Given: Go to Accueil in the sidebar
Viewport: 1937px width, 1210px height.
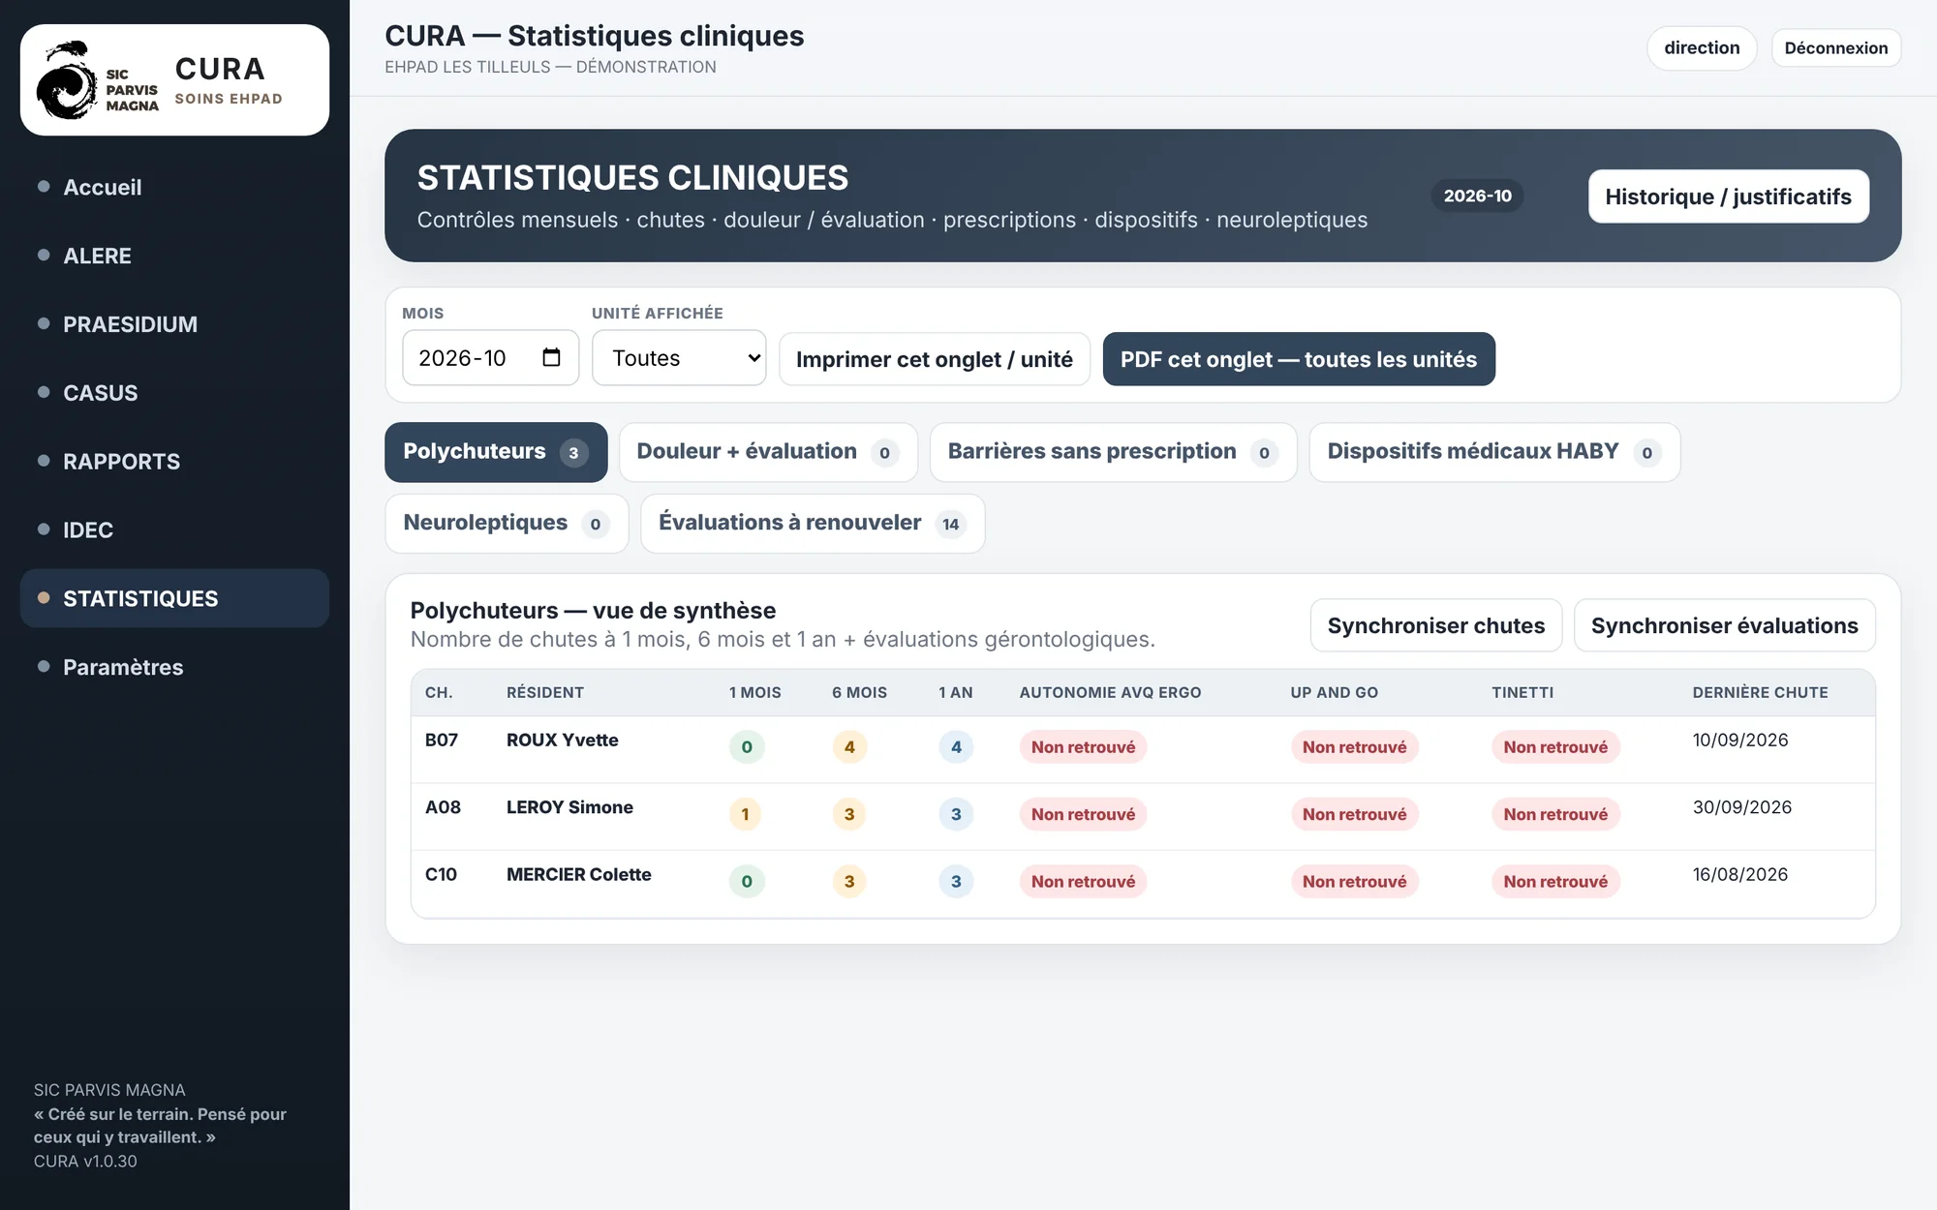Looking at the screenshot, I should point(174,187).
